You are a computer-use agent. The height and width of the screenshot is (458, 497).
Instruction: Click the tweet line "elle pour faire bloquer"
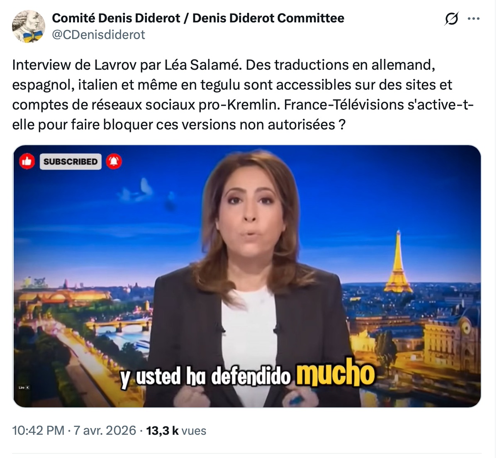178,125
